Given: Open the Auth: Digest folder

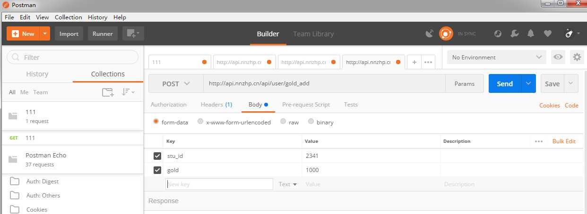Looking at the screenshot, I should pos(73,181).
